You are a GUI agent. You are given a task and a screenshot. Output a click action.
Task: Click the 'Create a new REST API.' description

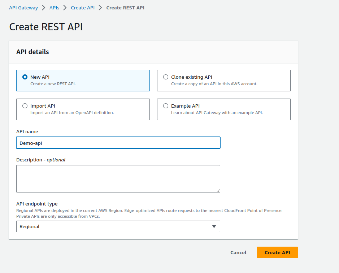(53, 84)
